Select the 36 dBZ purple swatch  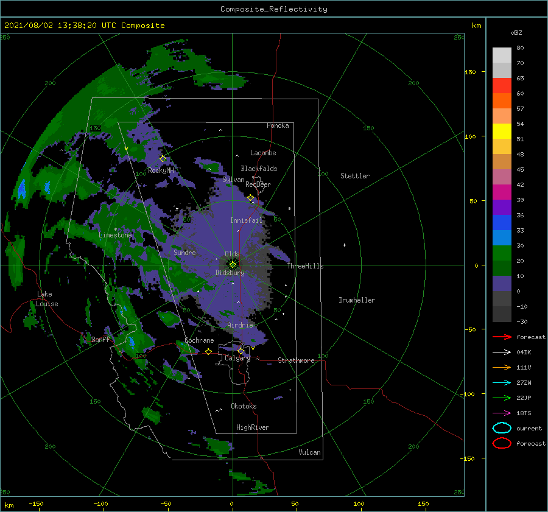point(502,207)
